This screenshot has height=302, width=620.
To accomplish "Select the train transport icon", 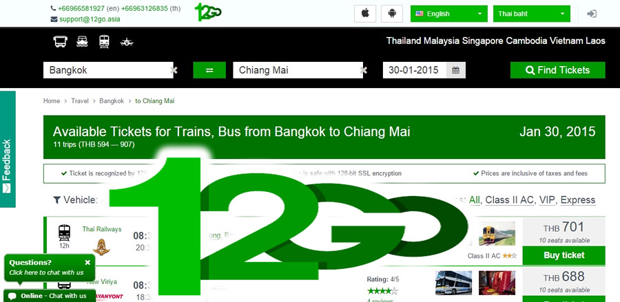I will [x=104, y=41].
